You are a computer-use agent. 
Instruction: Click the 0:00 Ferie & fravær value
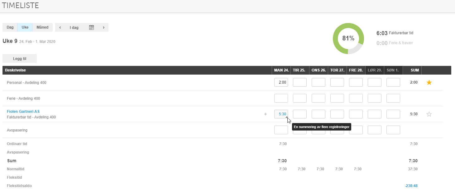coord(382,43)
